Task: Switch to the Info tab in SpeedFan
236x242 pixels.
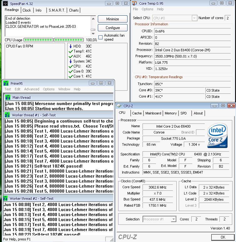Action: click(38, 10)
